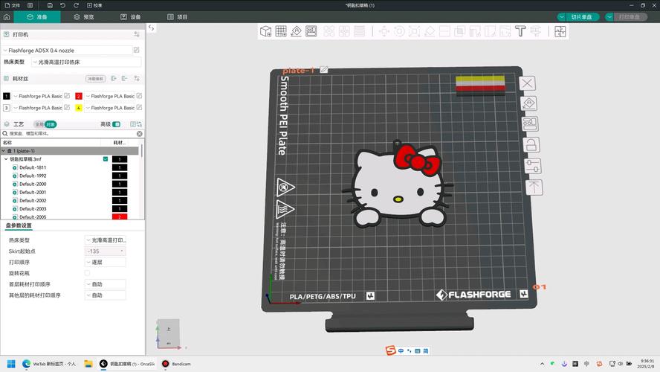Image resolution: width=660 pixels, height=372 pixels.
Task: Click the undo icon in title bar
Action: (62, 5)
